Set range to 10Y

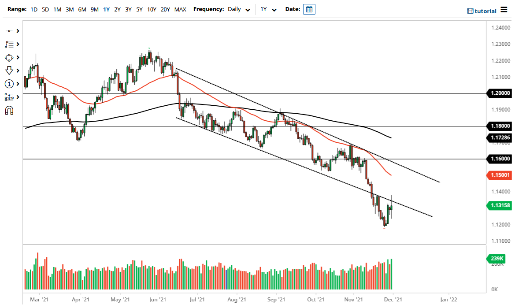pos(152,9)
